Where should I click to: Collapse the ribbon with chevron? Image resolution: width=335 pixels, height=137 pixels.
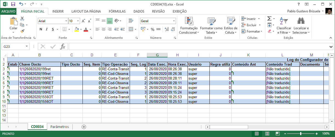point(331,38)
